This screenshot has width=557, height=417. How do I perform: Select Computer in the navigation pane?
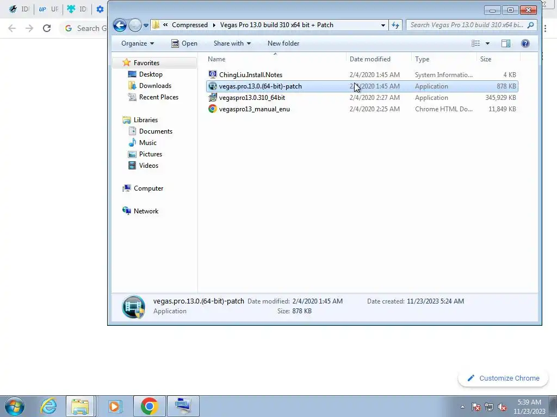148,188
